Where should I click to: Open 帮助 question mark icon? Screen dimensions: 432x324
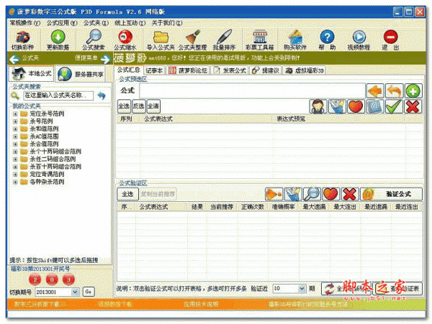coord(327,40)
